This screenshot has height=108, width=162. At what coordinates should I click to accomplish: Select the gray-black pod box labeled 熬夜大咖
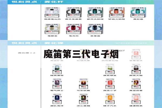(136, 69)
